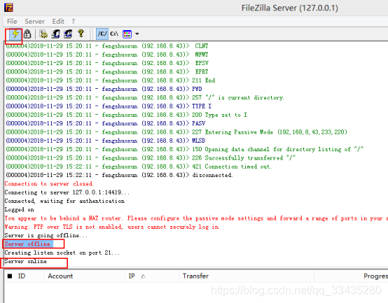This screenshot has width=388, height=303.
Task: Click the '257 "/" is current directory' line
Action: pos(145,98)
